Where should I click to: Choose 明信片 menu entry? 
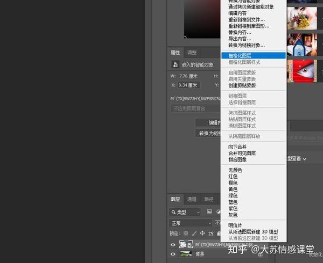click(254, 225)
